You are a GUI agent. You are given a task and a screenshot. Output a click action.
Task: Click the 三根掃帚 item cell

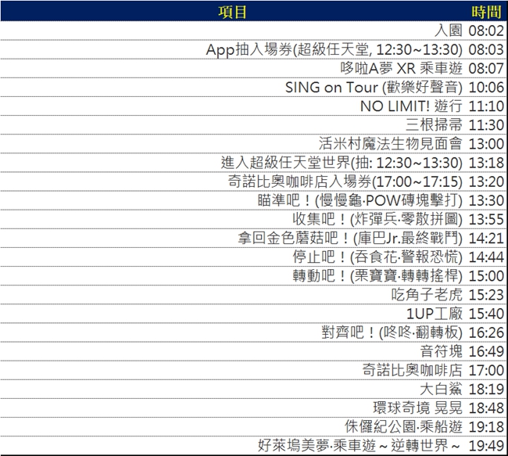tap(434, 124)
